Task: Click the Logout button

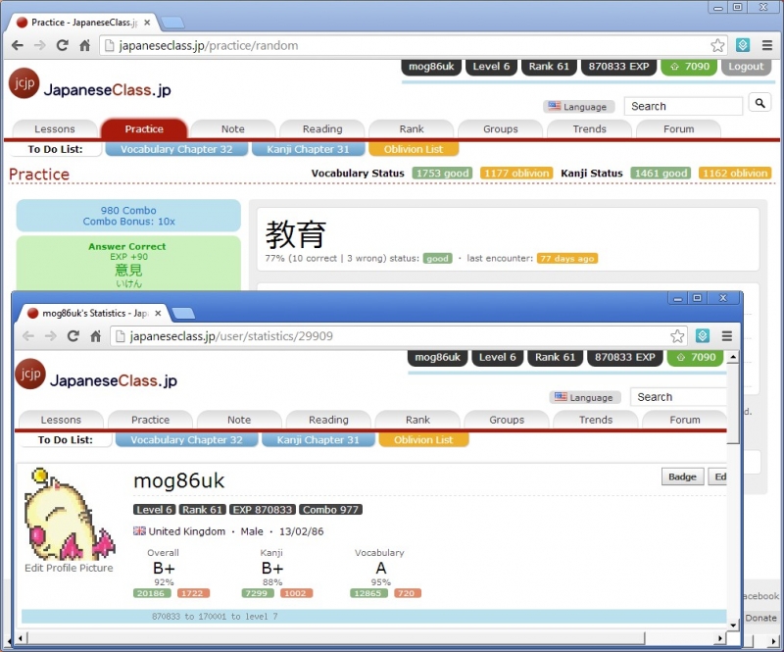Action: (746, 67)
